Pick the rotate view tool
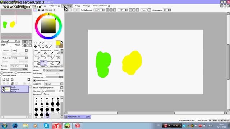The width and height of the screenshot is (230, 129). point(43,47)
